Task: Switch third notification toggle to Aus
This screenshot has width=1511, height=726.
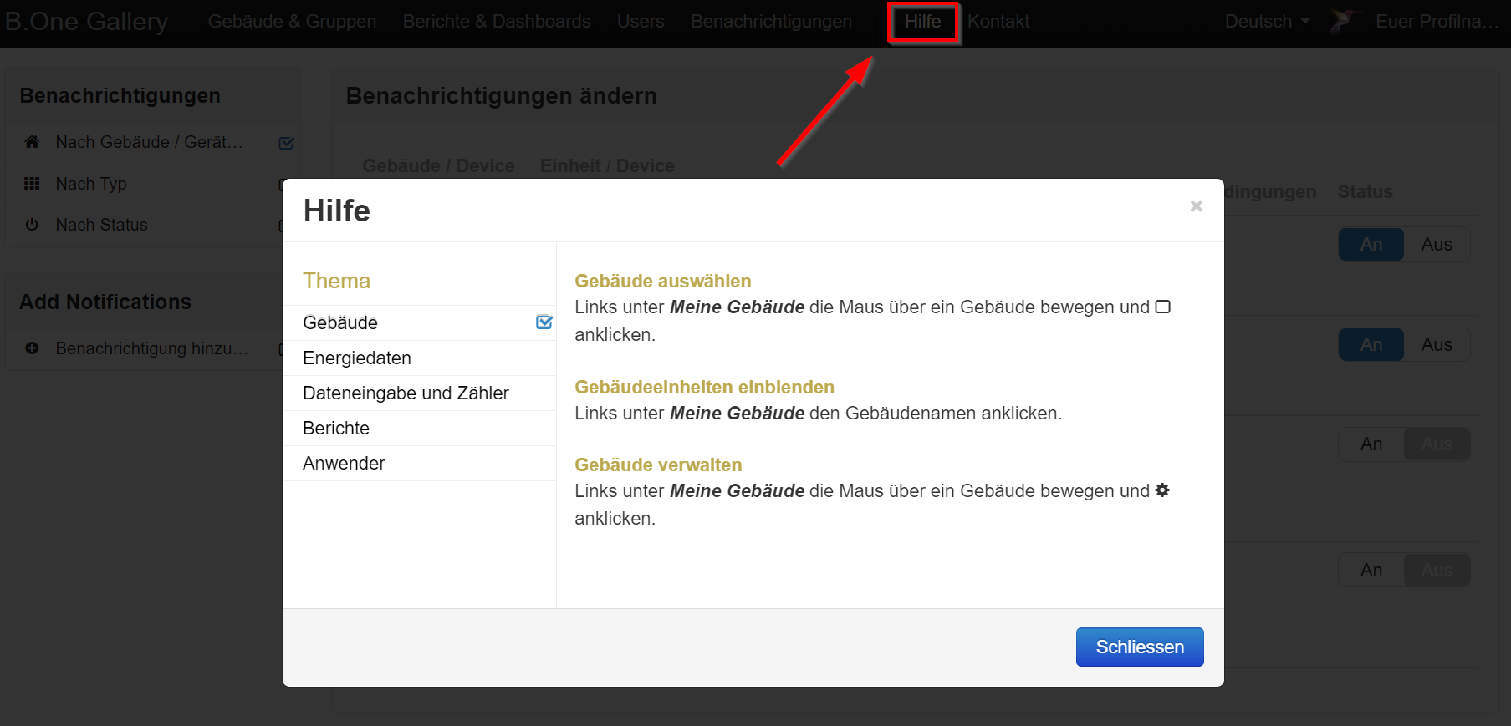Action: (x=1437, y=444)
